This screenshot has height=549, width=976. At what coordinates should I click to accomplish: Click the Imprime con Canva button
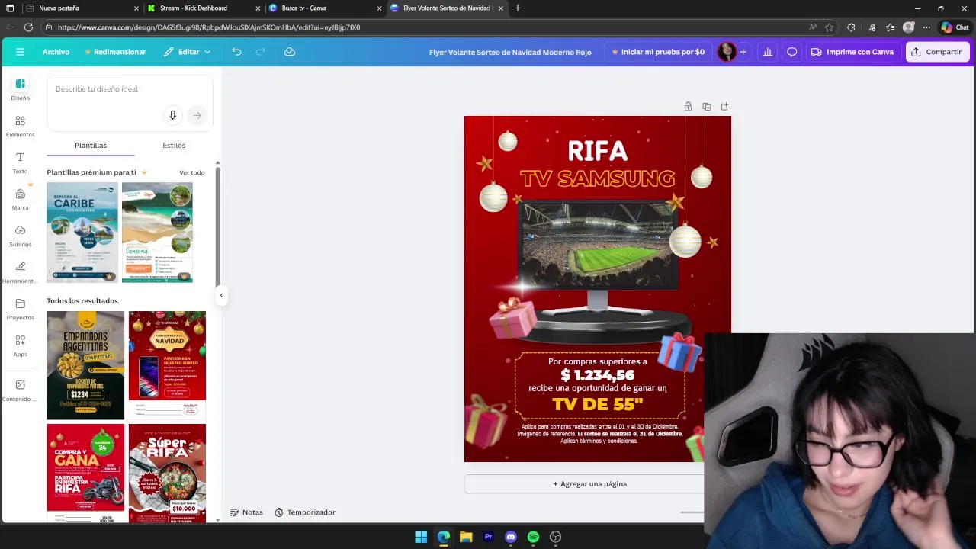[x=852, y=52]
